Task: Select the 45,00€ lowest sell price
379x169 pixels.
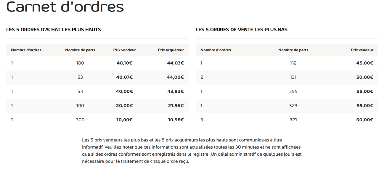Action: pos(365,63)
